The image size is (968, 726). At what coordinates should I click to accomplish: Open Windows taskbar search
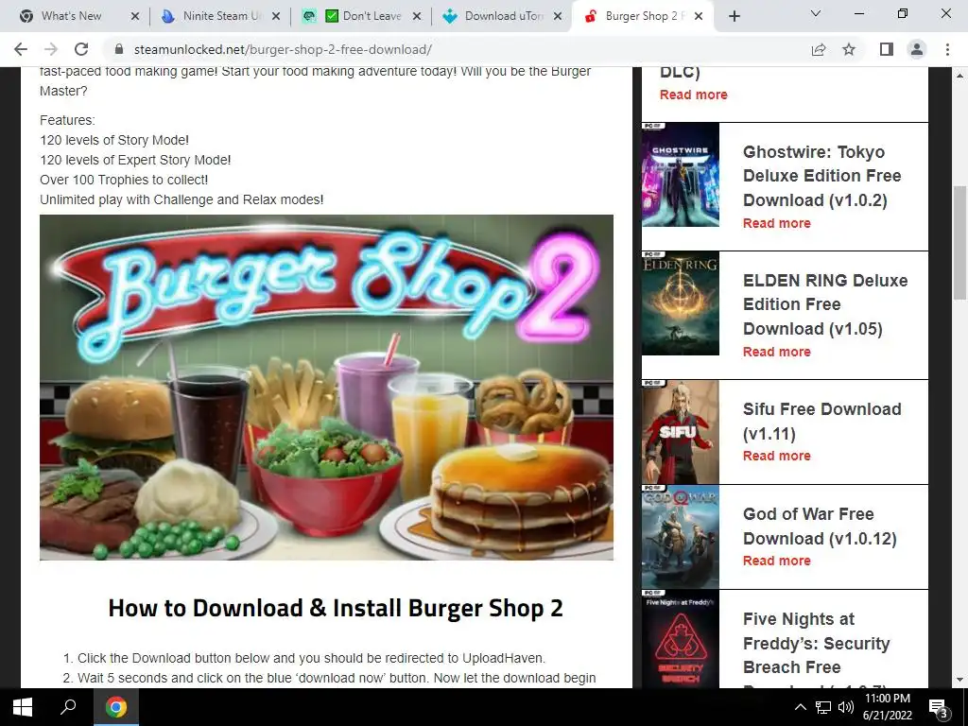(68, 707)
